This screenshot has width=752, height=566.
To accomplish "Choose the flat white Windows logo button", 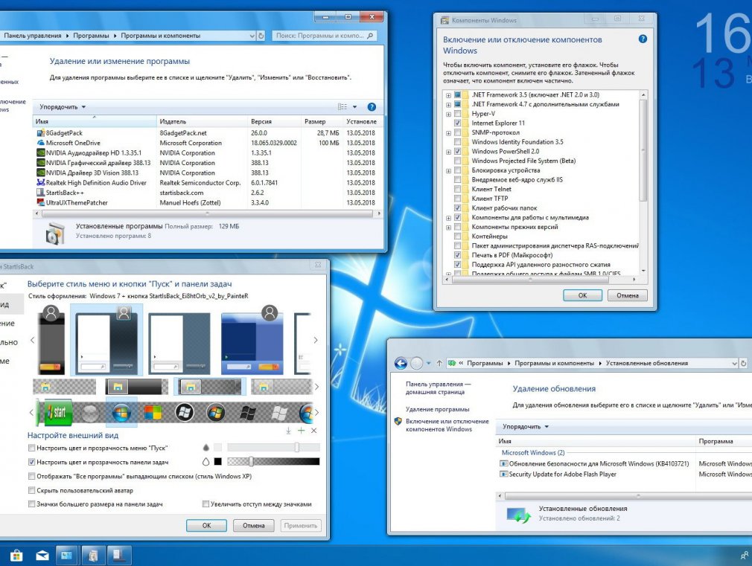I will 279,412.
